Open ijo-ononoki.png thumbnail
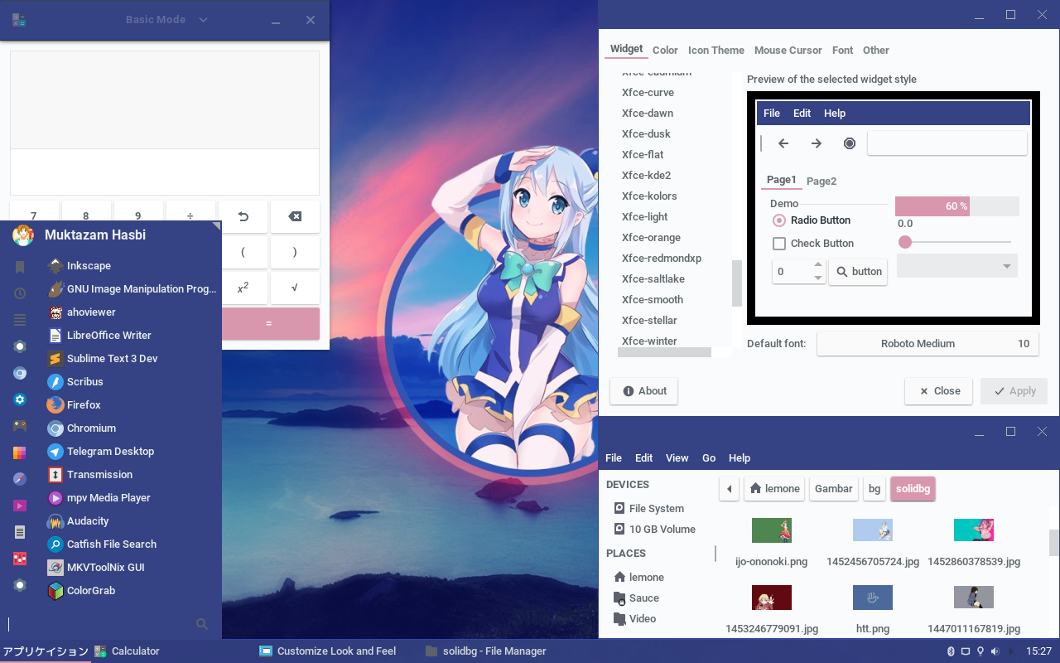This screenshot has width=1060, height=663. (772, 530)
